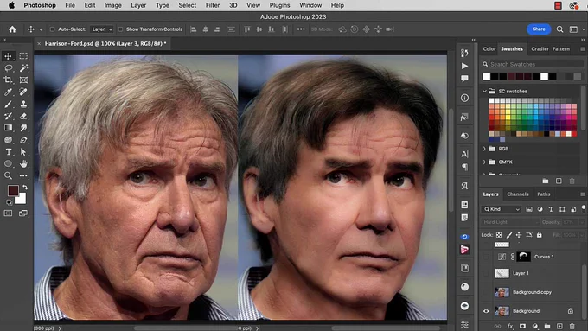Image resolution: width=588 pixels, height=331 pixels.
Task: Toggle lock transparent pixels
Action: pos(499,235)
